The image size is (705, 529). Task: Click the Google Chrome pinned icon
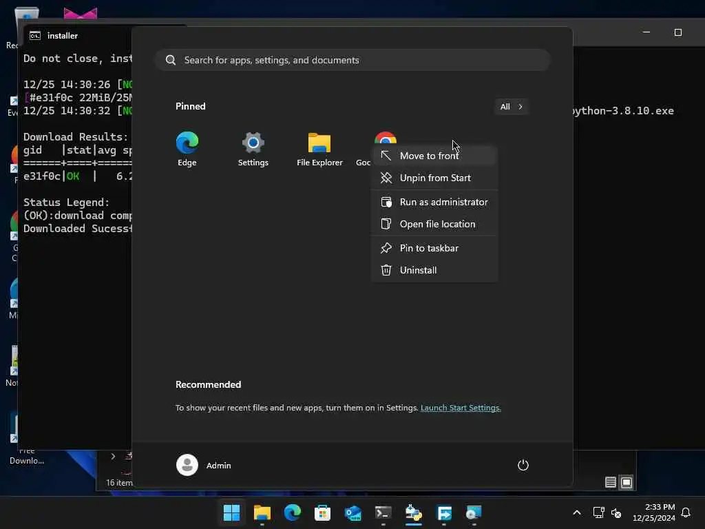(385, 138)
